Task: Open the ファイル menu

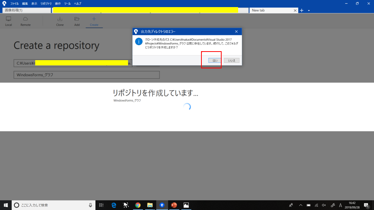Action: pyautogui.click(x=14, y=4)
